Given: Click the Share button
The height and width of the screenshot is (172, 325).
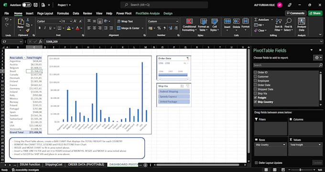Looking at the screenshot, I should pos(315,13).
